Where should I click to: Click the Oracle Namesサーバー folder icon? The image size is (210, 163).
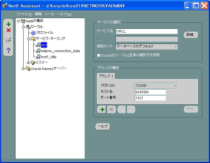click(x=28, y=69)
